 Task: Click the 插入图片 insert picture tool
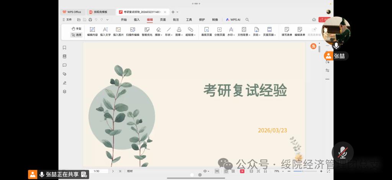point(118,32)
